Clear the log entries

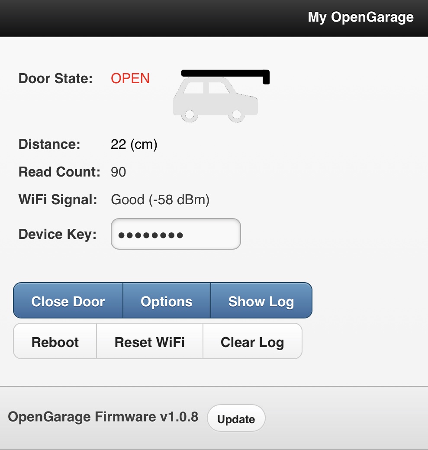click(252, 342)
